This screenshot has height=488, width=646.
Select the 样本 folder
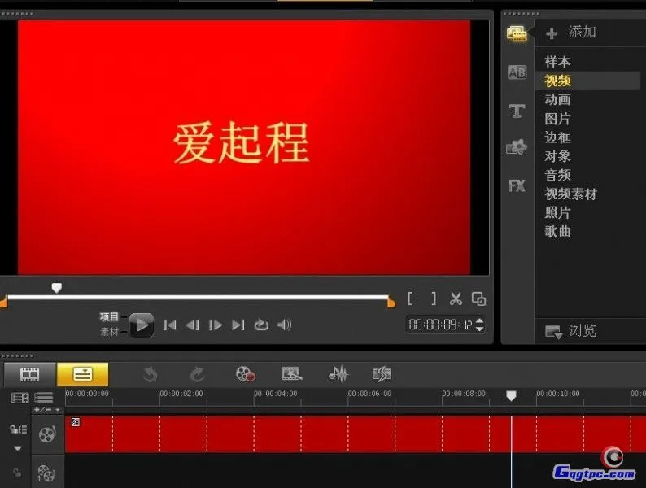click(557, 62)
